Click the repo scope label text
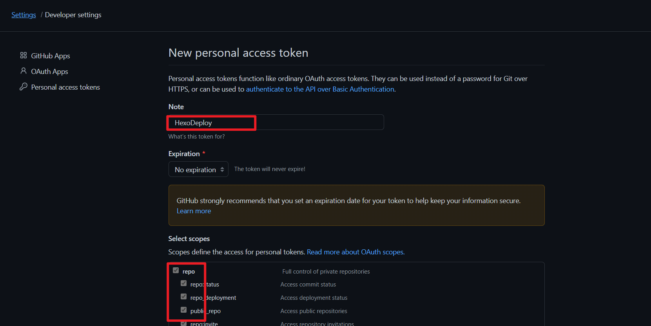Image resolution: width=651 pixels, height=326 pixels. [x=189, y=272]
